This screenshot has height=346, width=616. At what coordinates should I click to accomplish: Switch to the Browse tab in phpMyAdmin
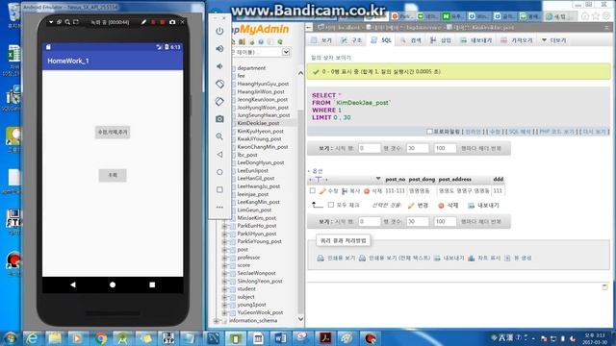coord(321,40)
